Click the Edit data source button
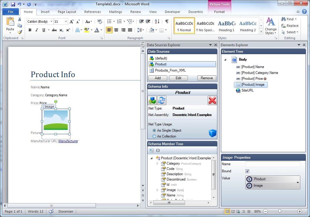 (178, 78)
